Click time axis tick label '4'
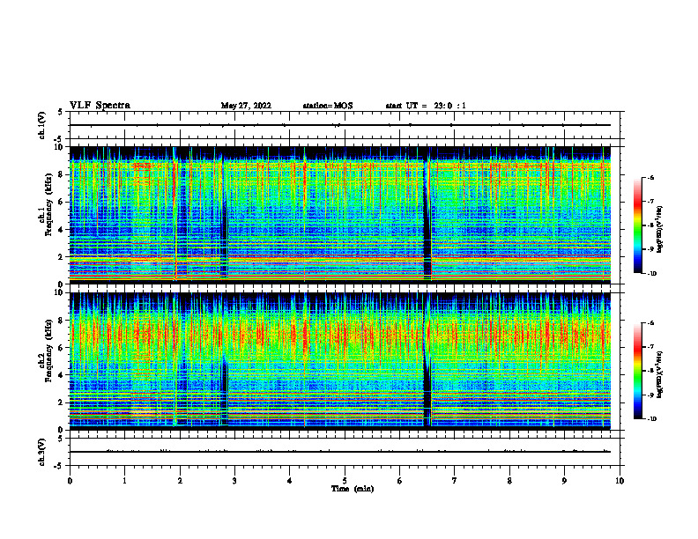The height and width of the screenshot is (539, 698). tap(290, 481)
